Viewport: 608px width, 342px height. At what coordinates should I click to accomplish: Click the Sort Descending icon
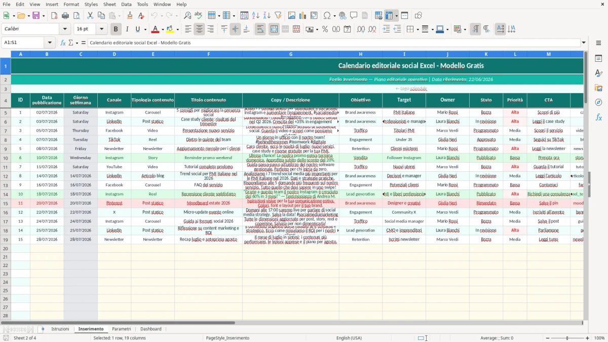point(267,16)
